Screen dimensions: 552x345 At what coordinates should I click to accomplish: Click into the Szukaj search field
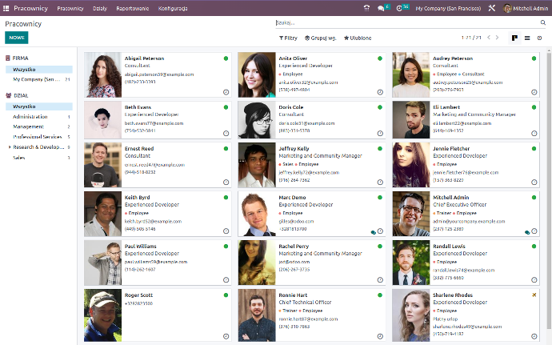pyautogui.click(x=406, y=22)
